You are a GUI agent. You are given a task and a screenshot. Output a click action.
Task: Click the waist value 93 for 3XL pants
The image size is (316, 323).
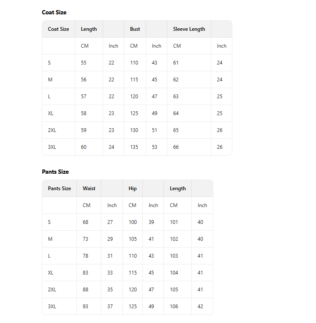[85, 307]
